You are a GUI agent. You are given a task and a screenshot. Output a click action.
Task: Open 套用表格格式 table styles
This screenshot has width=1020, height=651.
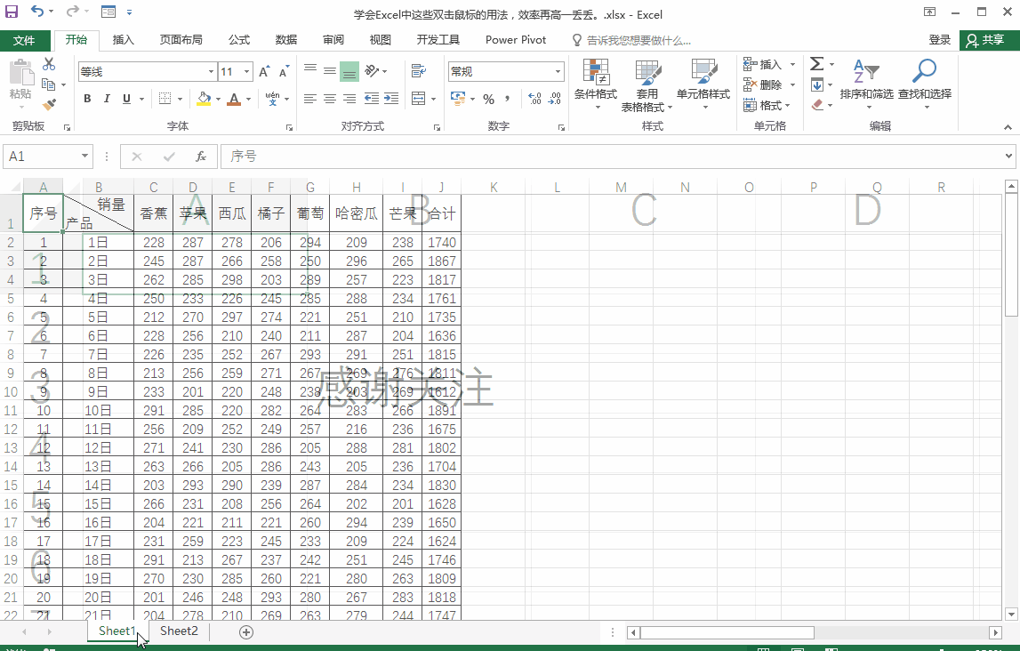coord(647,86)
